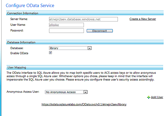Screen dimensions: 168x116
Task: Click the green plus Add User icon
Action: (148, 97)
